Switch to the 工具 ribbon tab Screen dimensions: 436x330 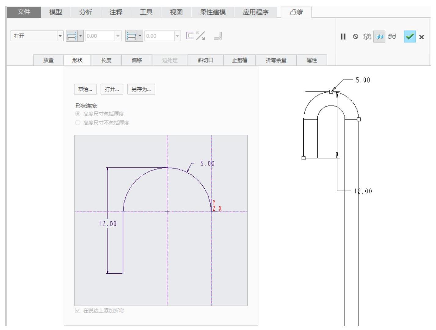146,12
